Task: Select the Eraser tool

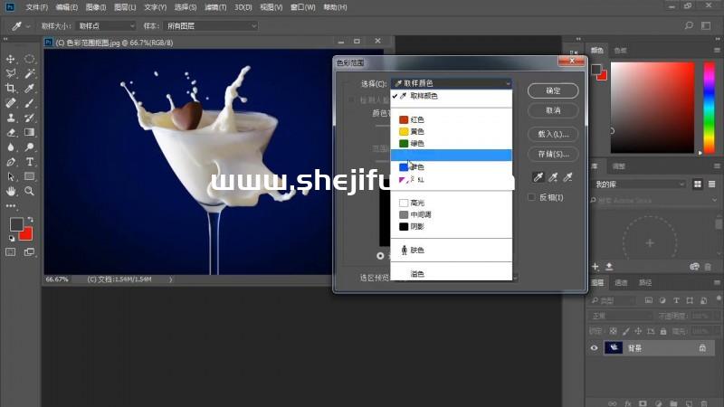Action: point(10,132)
